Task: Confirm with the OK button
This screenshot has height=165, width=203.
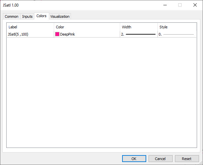Action: point(134,158)
